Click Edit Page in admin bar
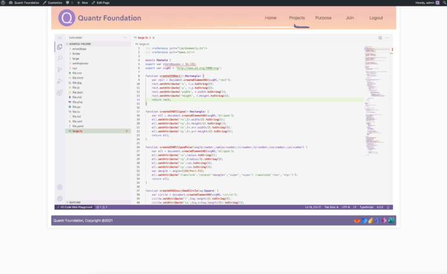447x274 pixels. (x=101, y=2)
